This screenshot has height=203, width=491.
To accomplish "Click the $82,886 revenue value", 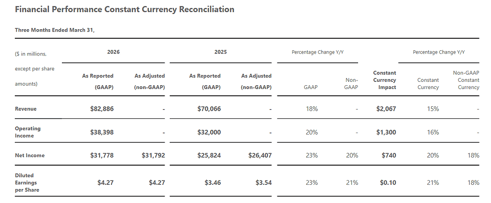I will pos(102,109).
